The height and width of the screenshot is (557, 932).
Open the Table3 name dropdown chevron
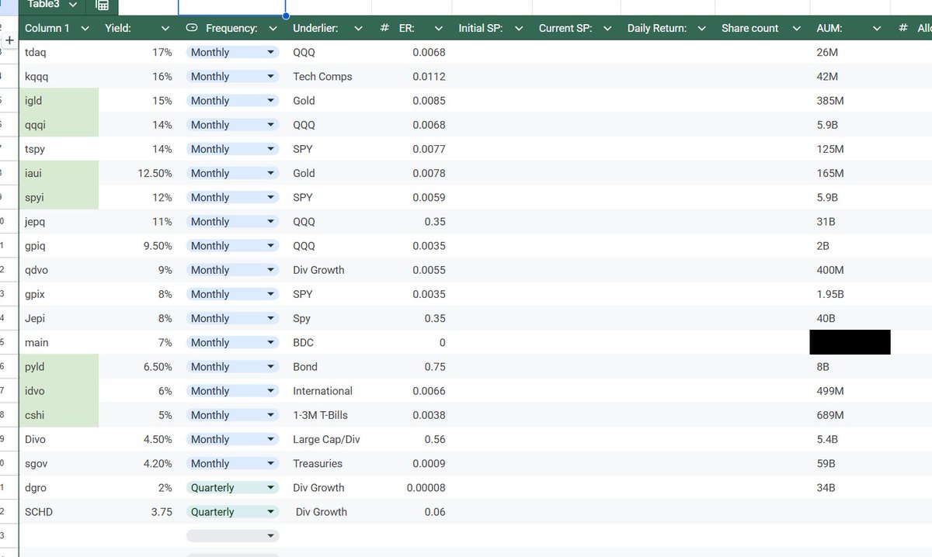pyautogui.click(x=73, y=5)
